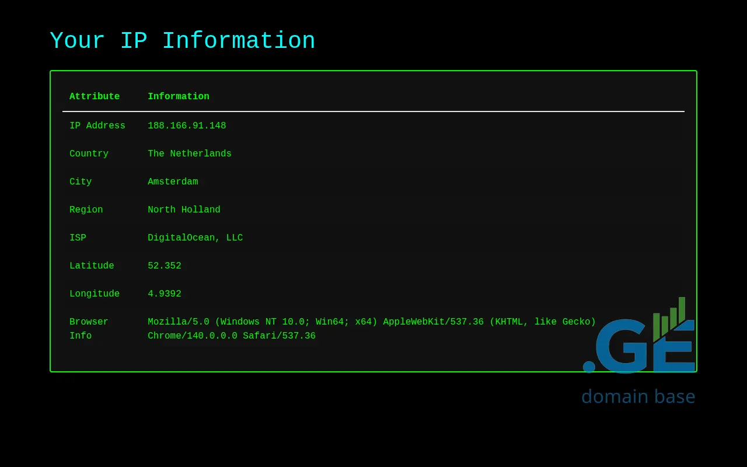This screenshot has height=467, width=747.
Task: Select the IP address 188.166.91.148
Action: [x=187, y=126]
